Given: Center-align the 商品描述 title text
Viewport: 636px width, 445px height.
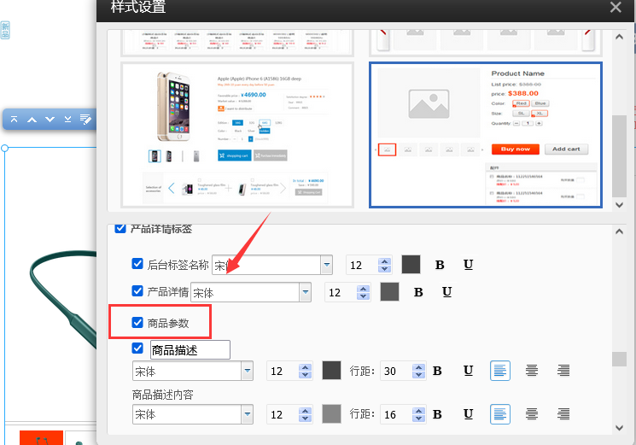Looking at the screenshot, I should coord(531,371).
